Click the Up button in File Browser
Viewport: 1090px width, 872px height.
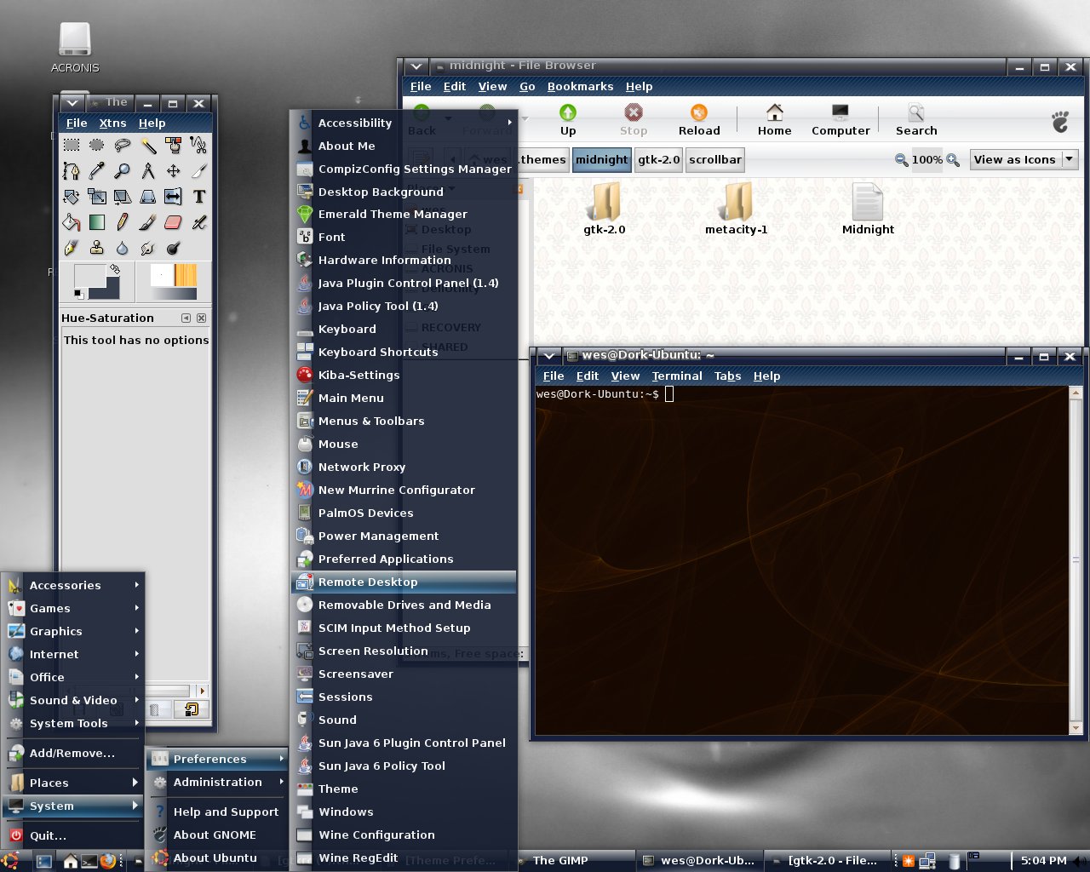(x=568, y=120)
